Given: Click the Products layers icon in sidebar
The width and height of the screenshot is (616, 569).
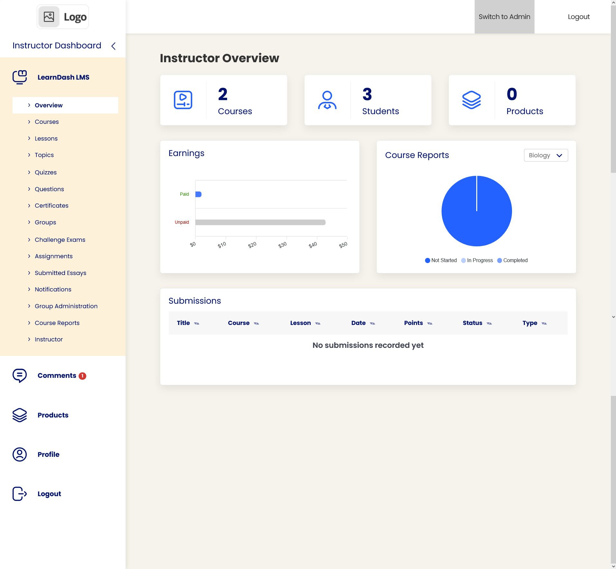Looking at the screenshot, I should 20,415.
